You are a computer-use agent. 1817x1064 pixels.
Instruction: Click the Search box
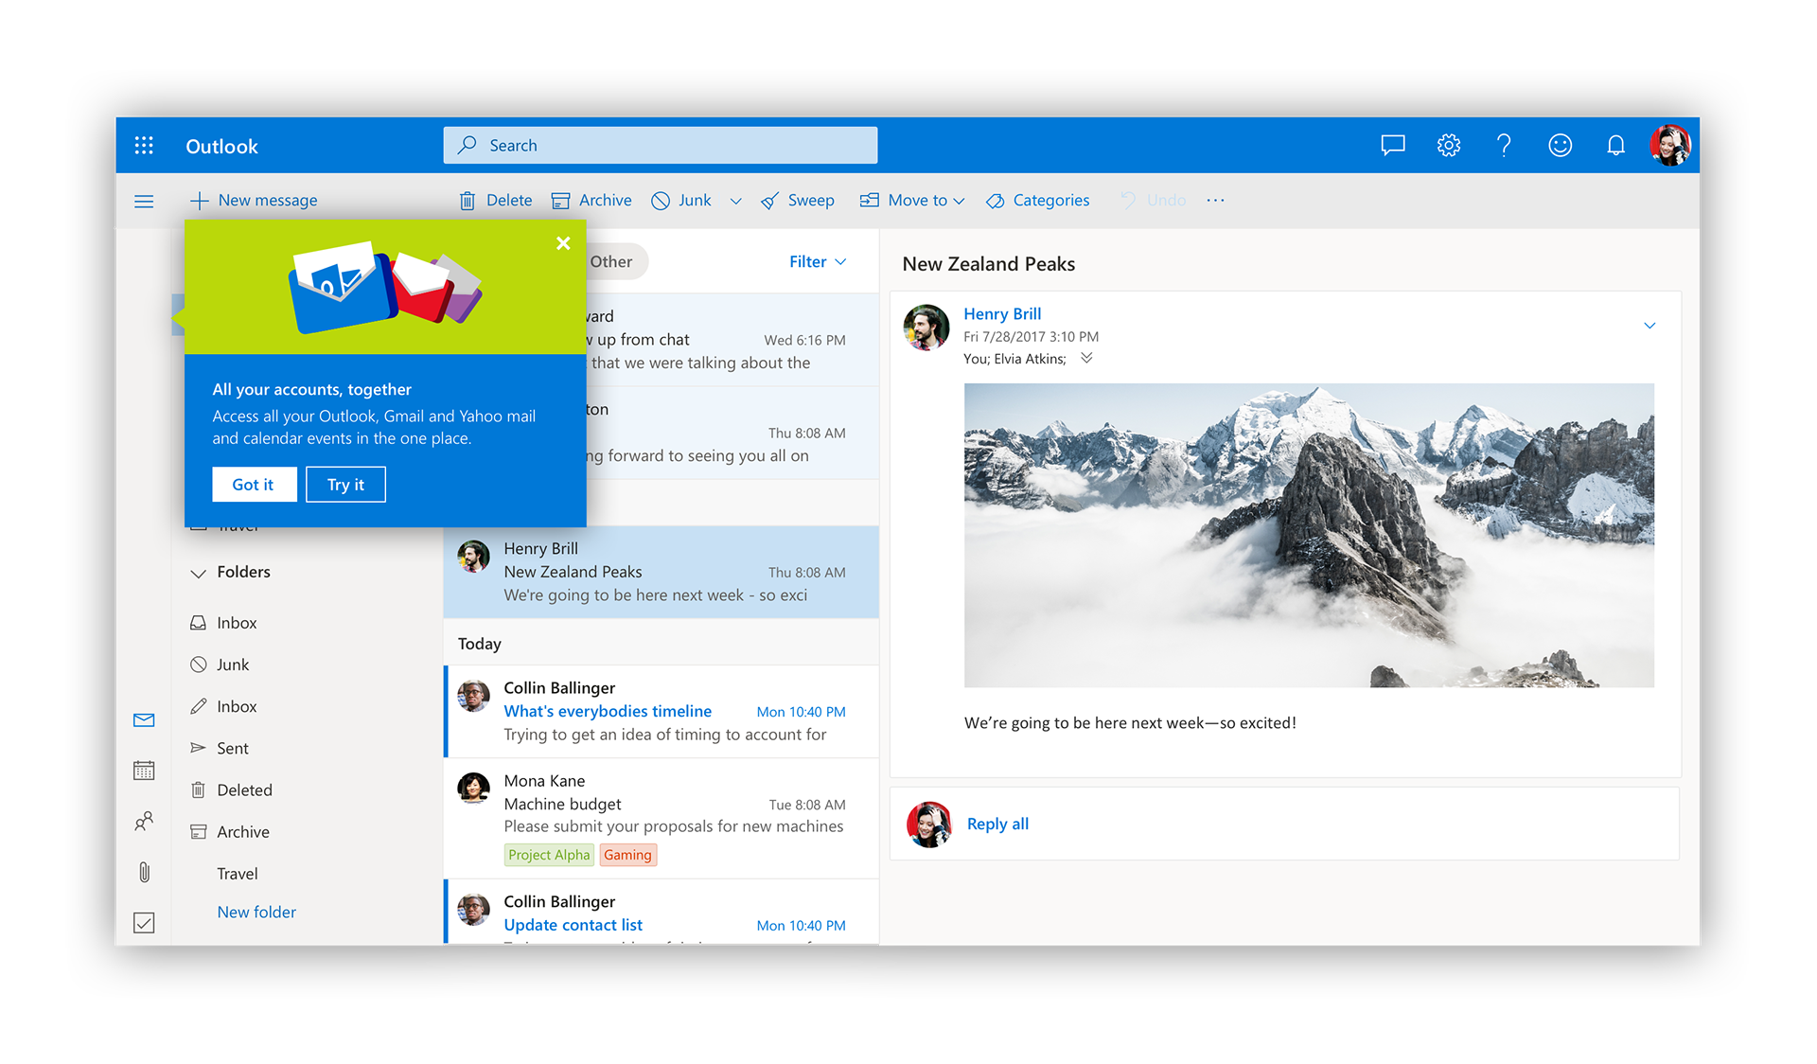[x=661, y=146]
